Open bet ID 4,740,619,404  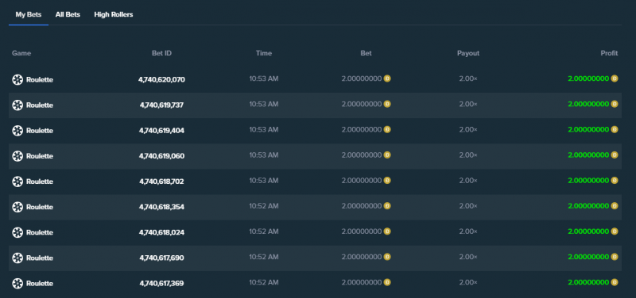coord(161,131)
